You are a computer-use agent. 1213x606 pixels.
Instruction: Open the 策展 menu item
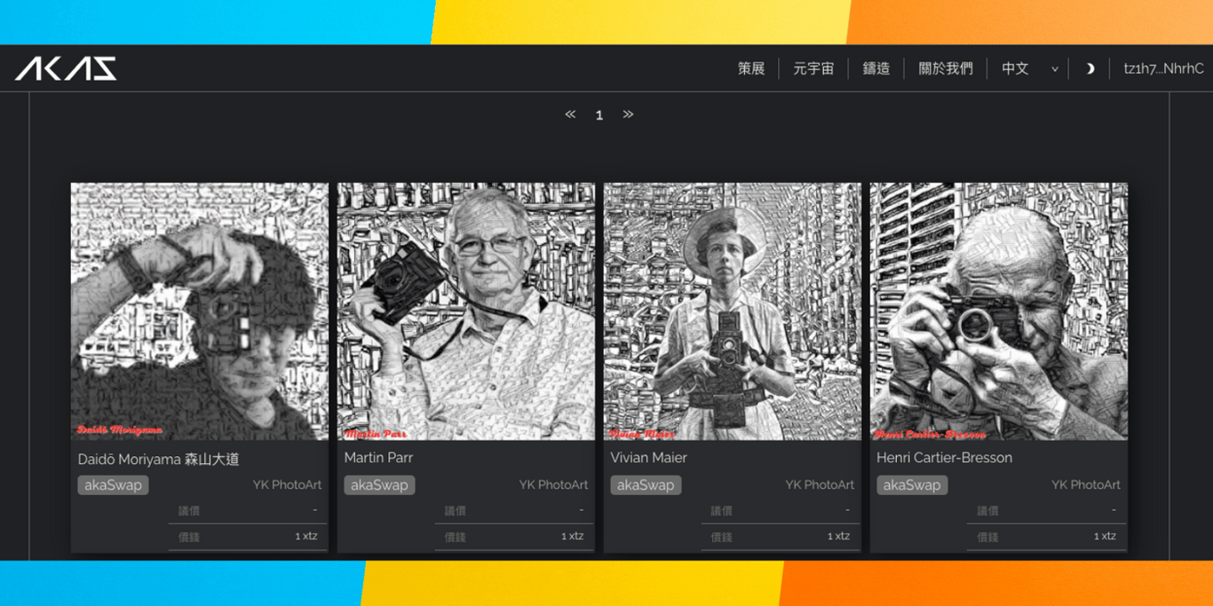[x=751, y=68]
